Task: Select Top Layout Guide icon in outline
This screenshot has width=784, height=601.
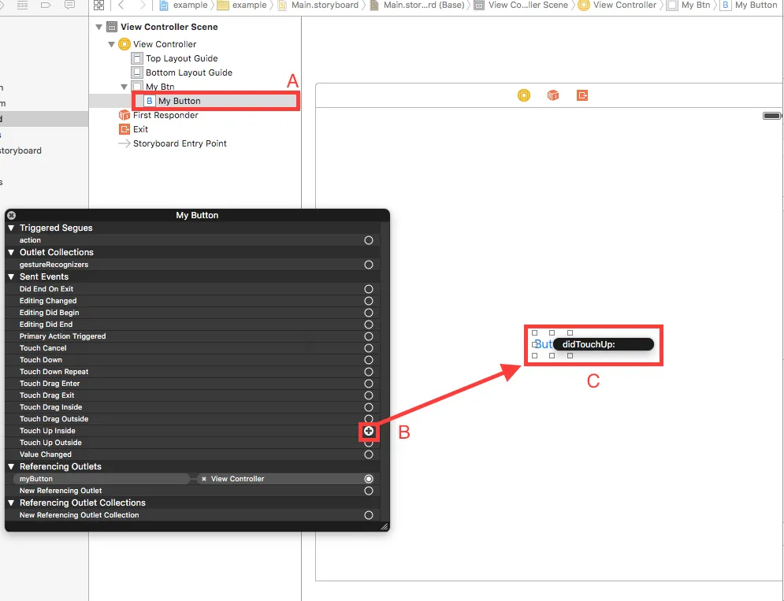Action: 137,58
